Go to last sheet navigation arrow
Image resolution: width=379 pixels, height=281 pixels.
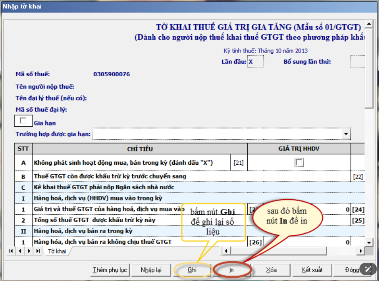[x=38, y=251]
